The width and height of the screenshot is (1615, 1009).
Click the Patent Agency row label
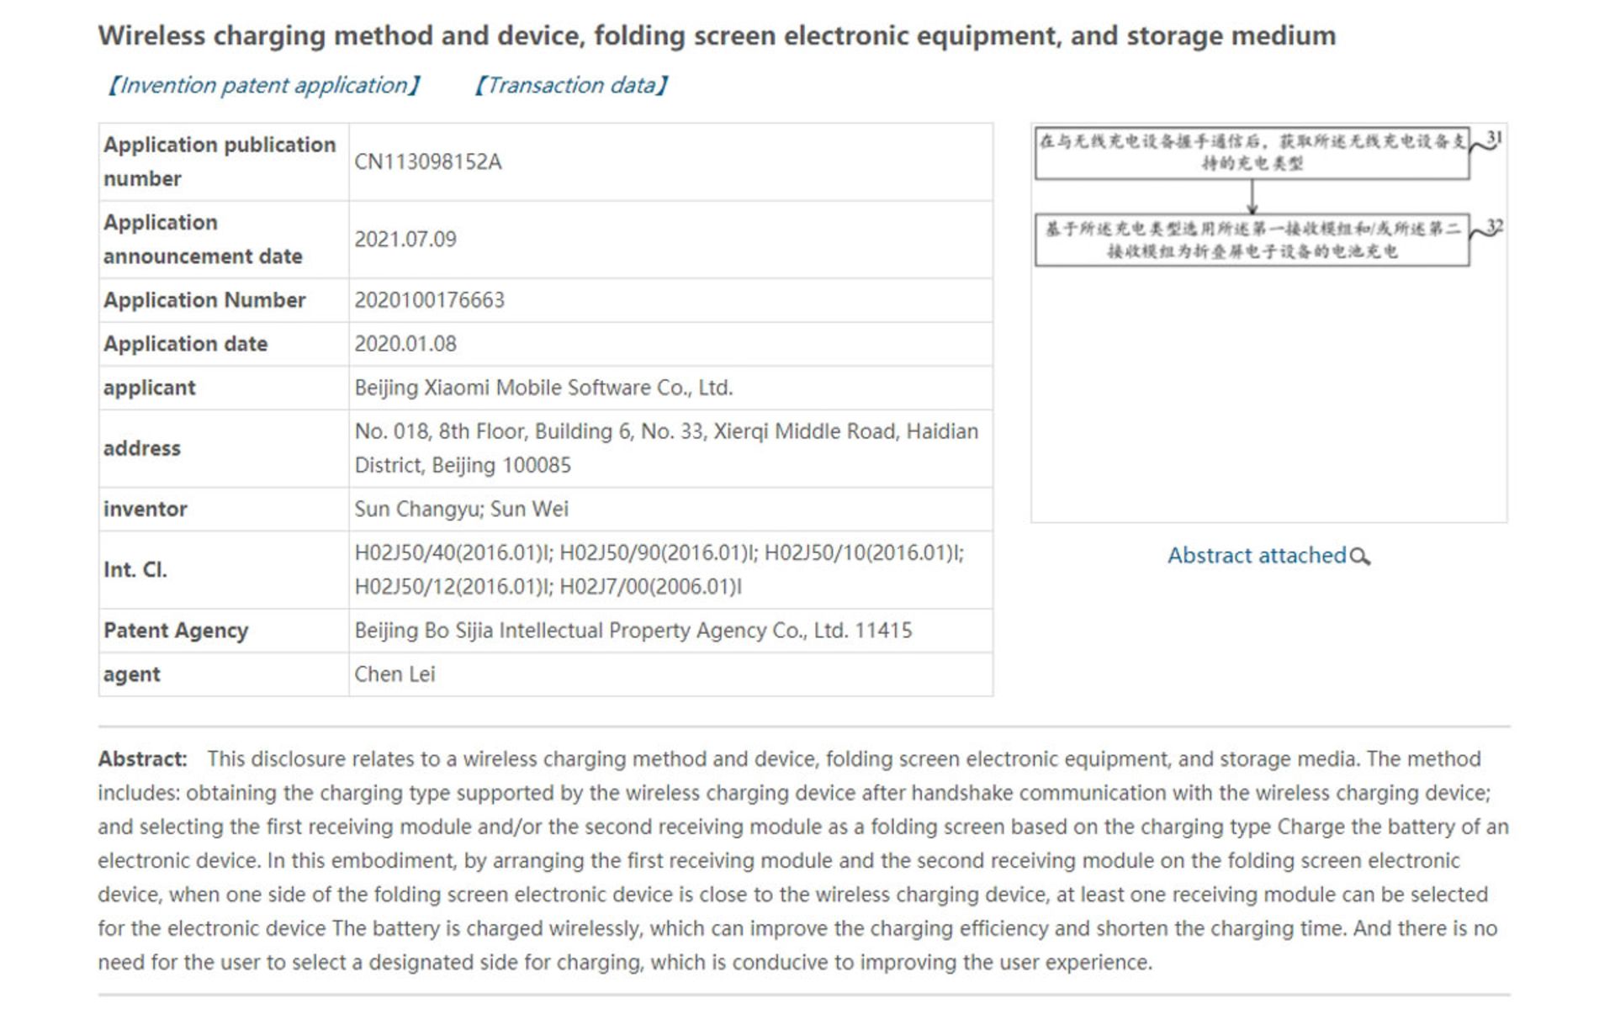click(x=176, y=631)
